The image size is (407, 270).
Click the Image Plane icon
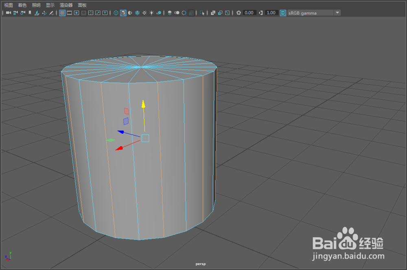pyautogui.click(x=37, y=13)
